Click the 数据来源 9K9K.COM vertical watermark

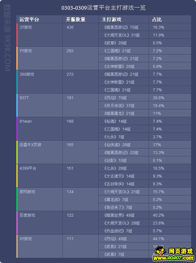(x=7, y=38)
